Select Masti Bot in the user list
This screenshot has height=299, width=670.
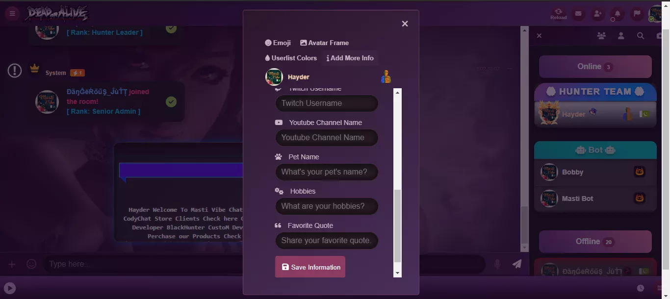coord(595,199)
